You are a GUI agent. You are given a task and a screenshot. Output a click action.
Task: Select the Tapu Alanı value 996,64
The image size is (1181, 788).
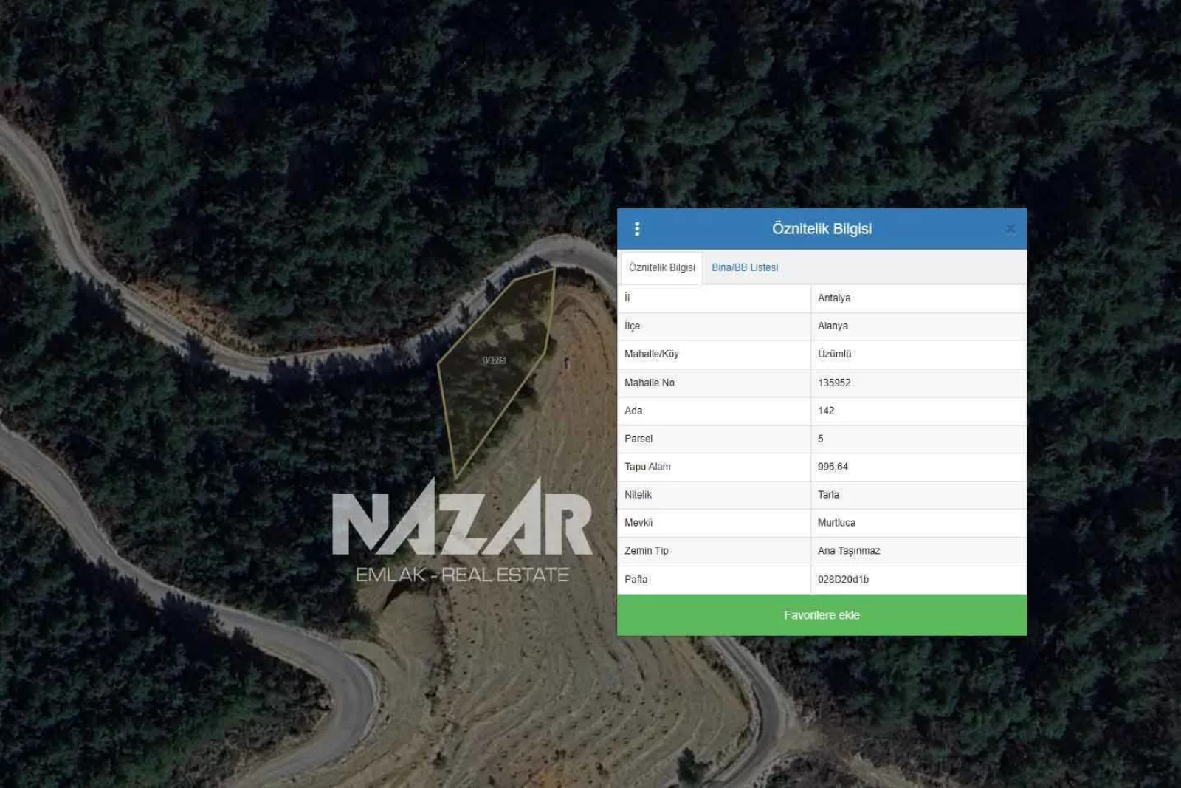833,467
